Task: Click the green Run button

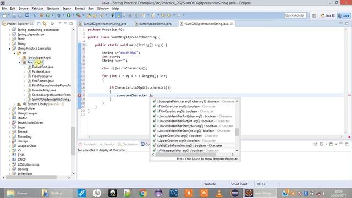Action: 69,15
